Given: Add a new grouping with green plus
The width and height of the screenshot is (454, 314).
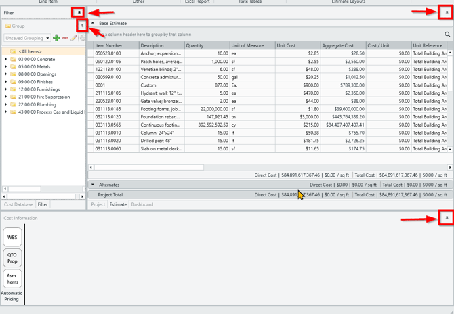Looking at the screenshot, I should pos(56,38).
